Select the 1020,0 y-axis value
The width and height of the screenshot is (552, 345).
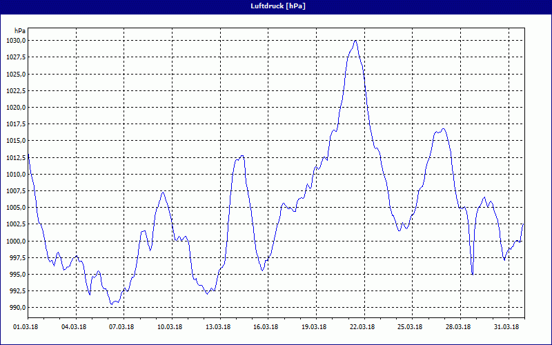pyautogui.click(x=16, y=108)
